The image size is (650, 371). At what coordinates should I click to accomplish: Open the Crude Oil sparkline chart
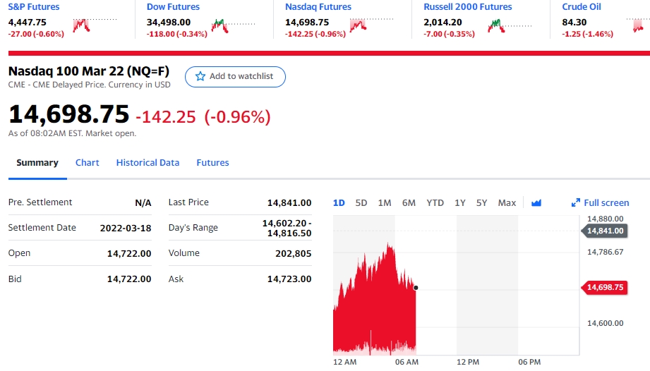pyautogui.click(x=638, y=25)
